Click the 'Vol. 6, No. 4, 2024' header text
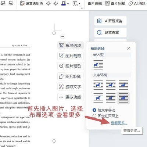This screenshot has height=147, width=147. tap(19, 46)
